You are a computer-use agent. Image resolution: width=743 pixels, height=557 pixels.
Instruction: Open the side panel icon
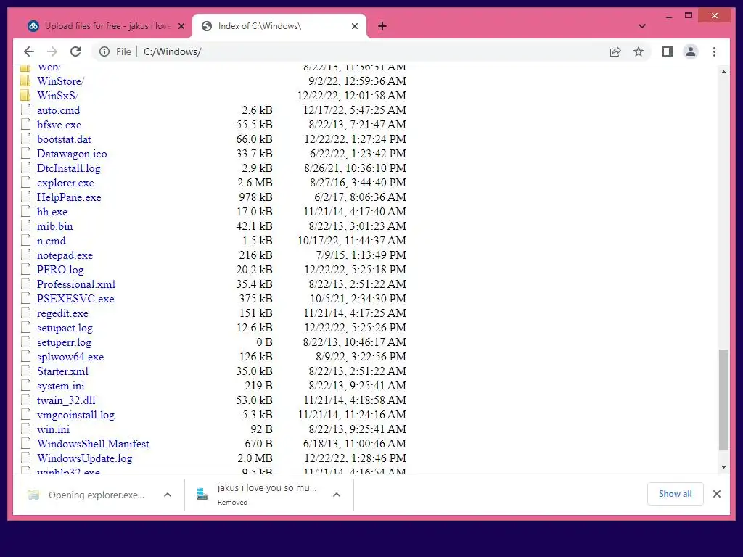(668, 51)
